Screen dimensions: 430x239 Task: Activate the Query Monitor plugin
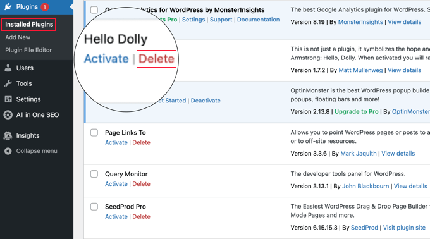(116, 184)
